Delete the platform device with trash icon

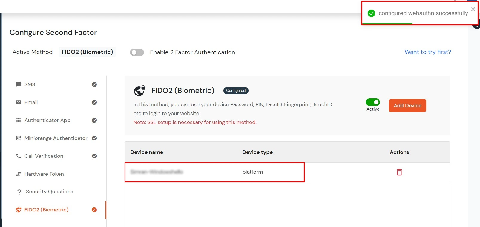399,172
